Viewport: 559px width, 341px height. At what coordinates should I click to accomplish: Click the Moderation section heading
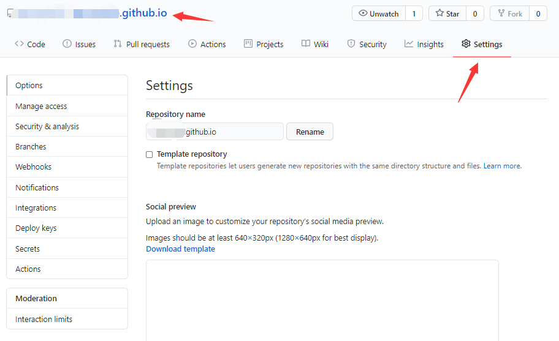click(36, 298)
